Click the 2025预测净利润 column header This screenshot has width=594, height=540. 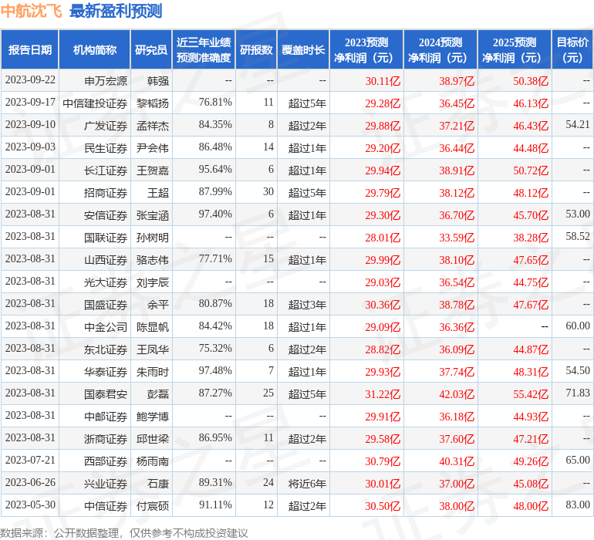click(515, 50)
